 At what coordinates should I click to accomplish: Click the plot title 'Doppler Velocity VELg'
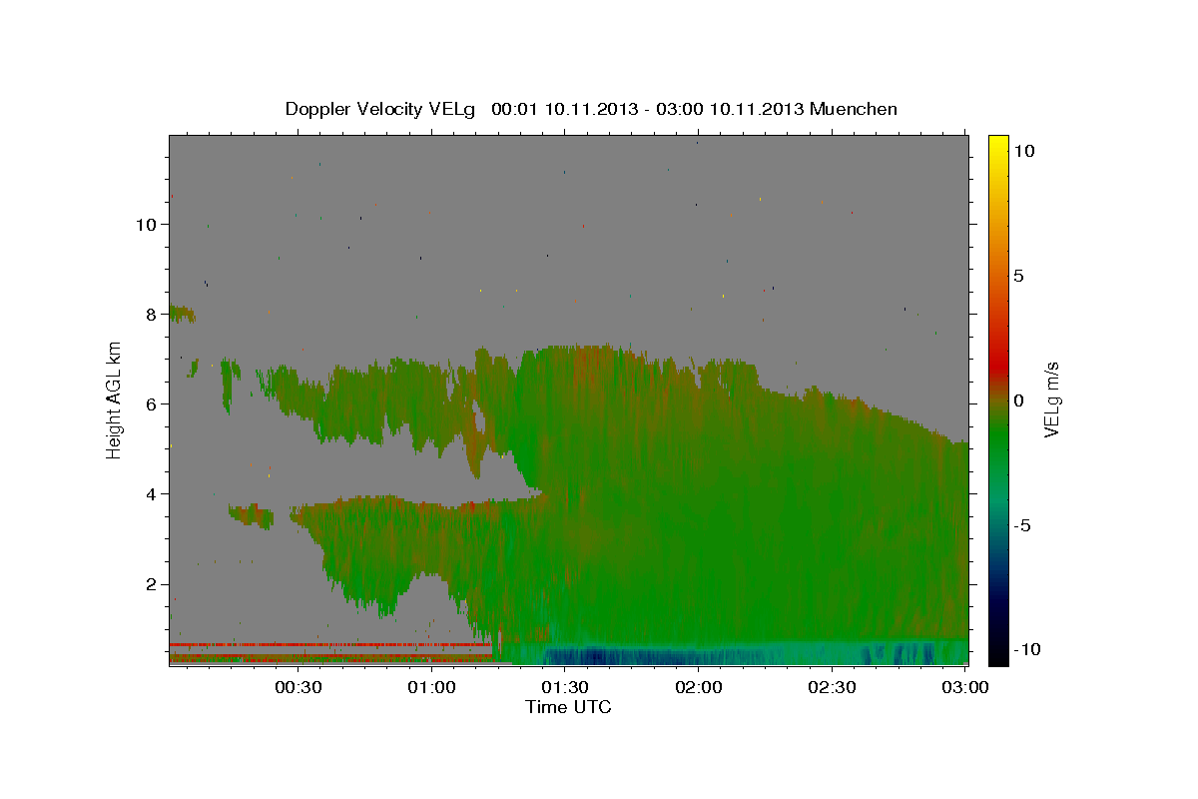381,109
